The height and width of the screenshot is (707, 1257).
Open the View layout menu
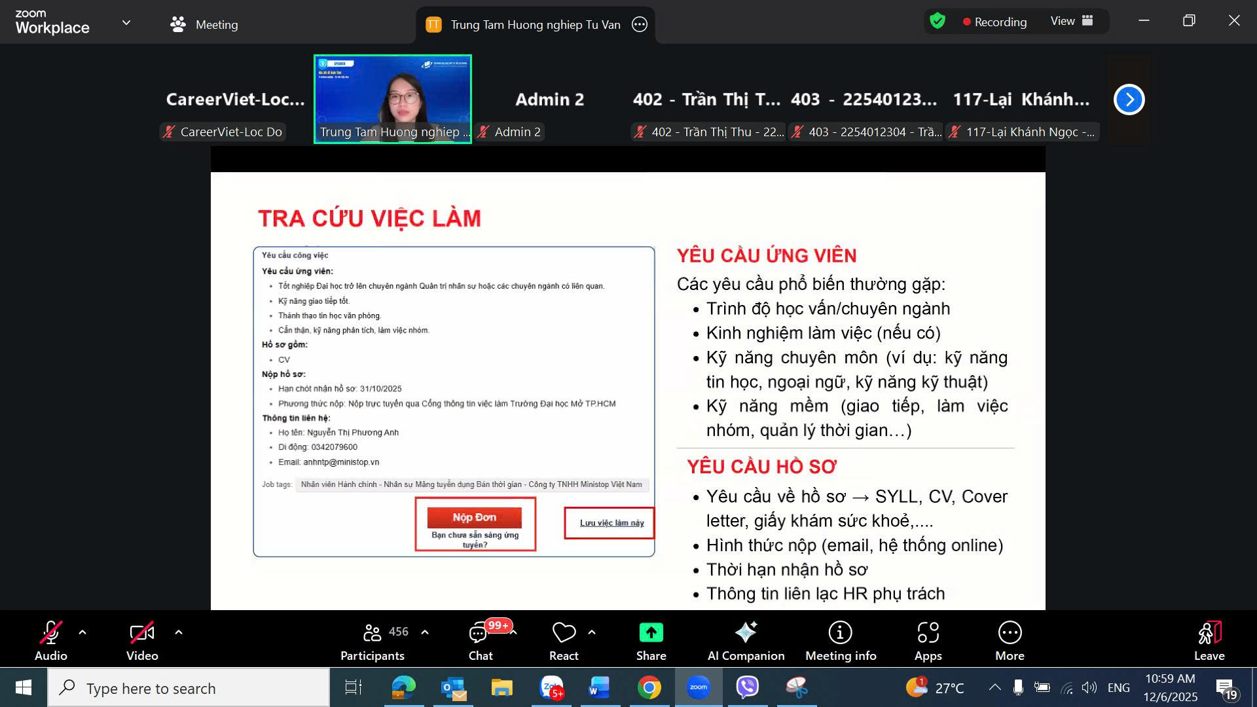pos(1072,22)
